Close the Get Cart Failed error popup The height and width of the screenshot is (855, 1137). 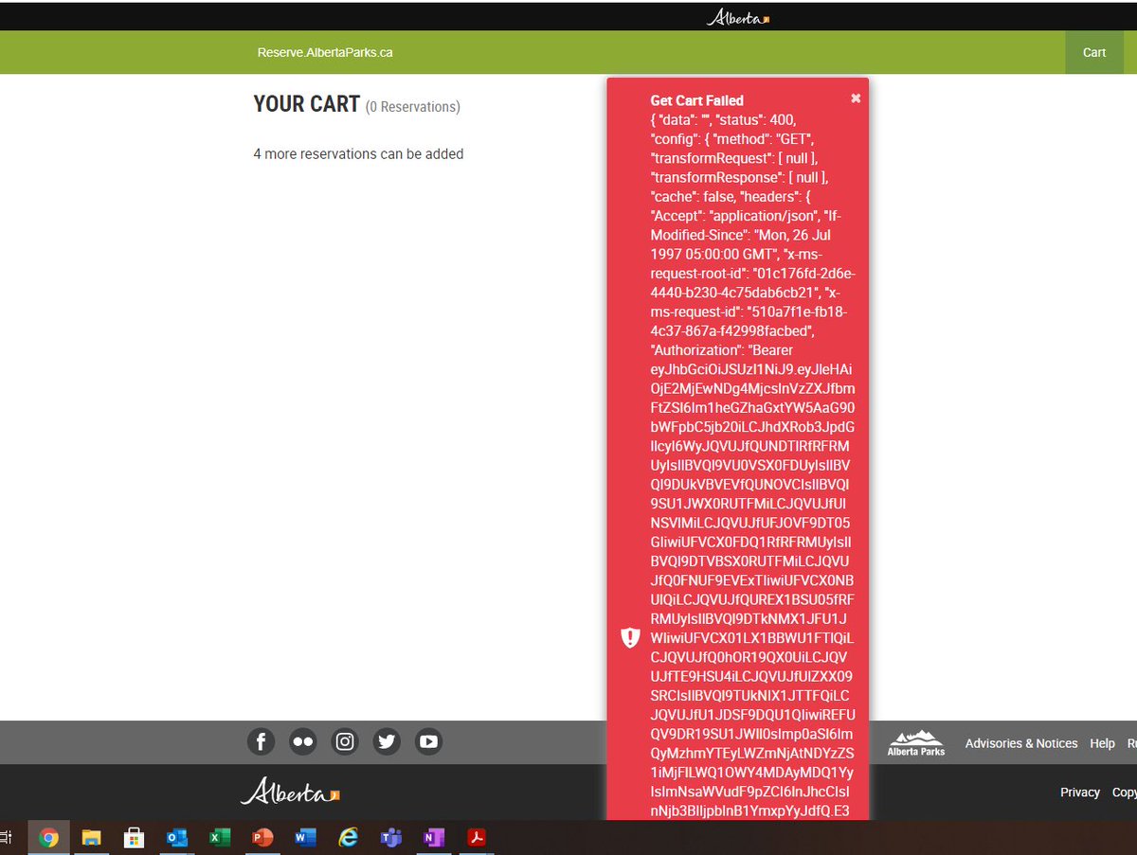pos(856,98)
